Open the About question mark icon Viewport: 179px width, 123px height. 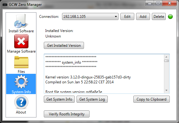pyautogui.click(x=21, y=102)
